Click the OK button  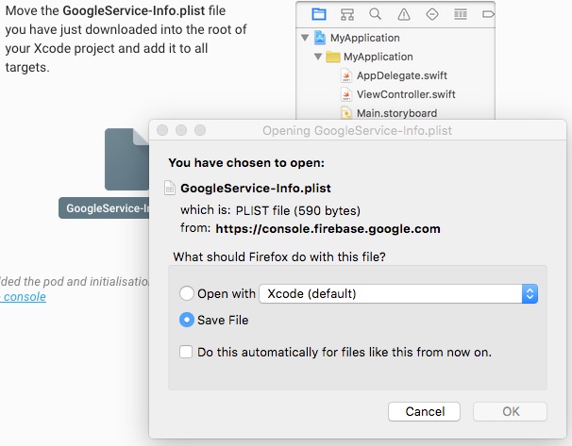(510, 411)
